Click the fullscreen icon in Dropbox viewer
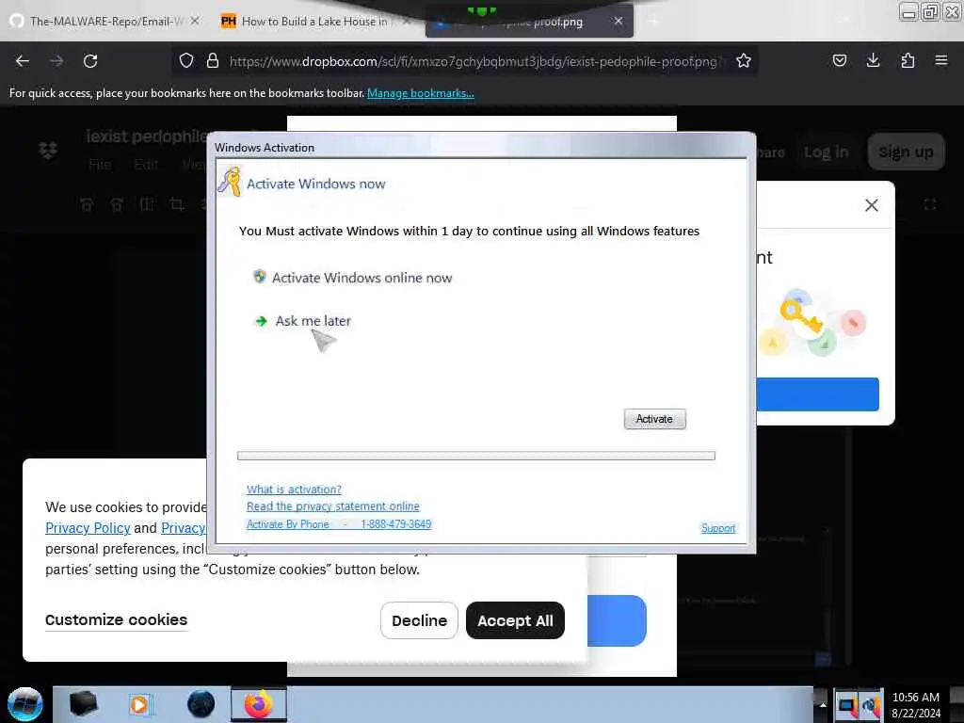The height and width of the screenshot is (723, 964). point(929,204)
